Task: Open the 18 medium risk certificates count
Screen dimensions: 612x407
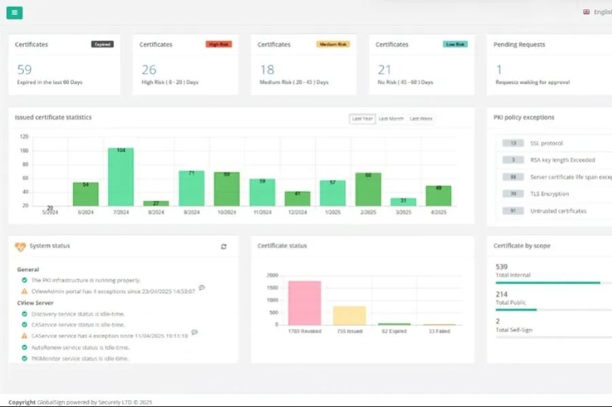Action: [x=267, y=70]
